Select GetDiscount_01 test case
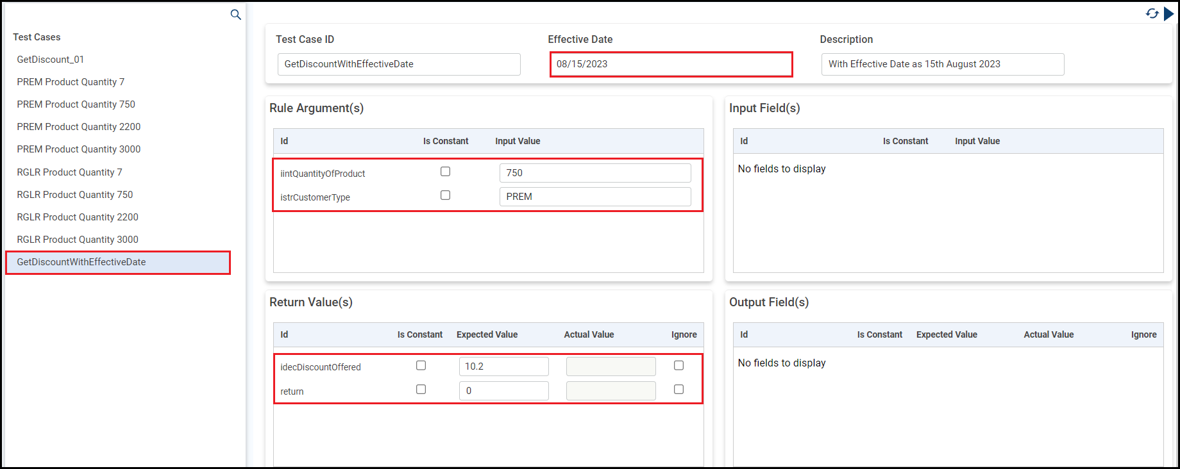 pyautogui.click(x=51, y=60)
